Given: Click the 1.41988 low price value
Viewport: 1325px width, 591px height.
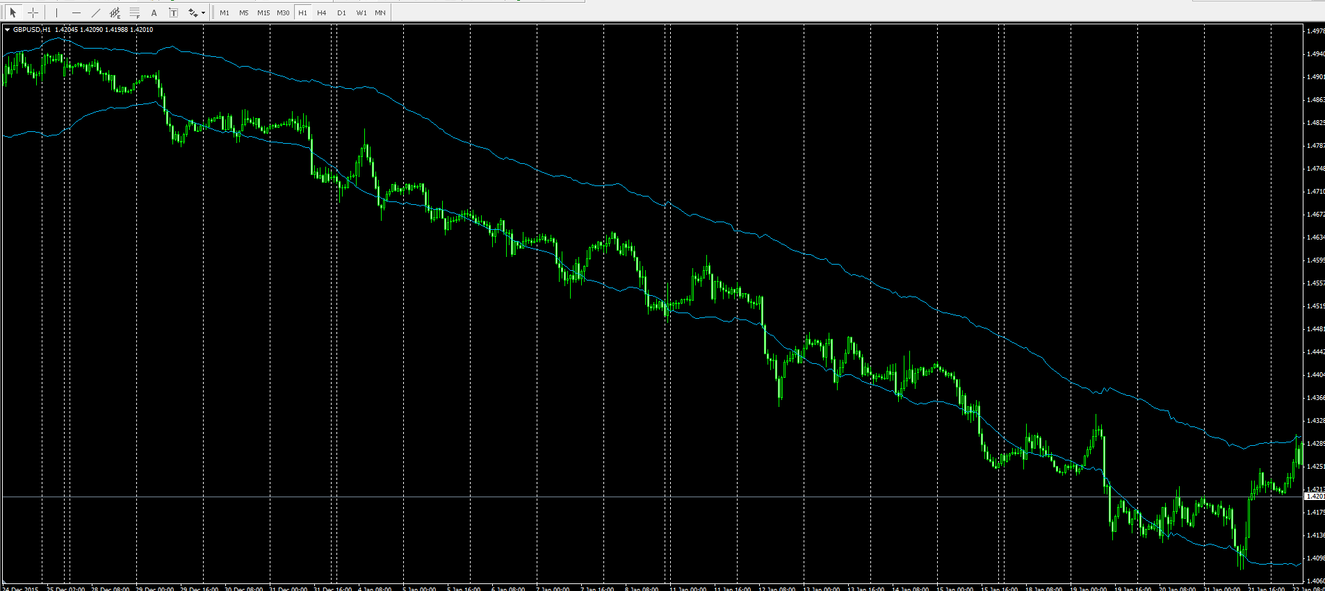Looking at the screenshot, I should pyautogui.click(x=117, y=30).
